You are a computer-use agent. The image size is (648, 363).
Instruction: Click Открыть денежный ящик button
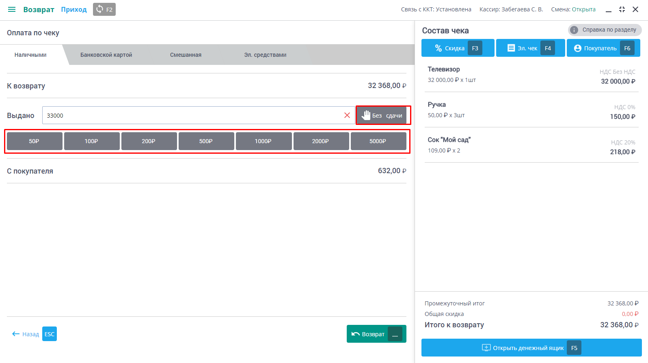(531, 348)
